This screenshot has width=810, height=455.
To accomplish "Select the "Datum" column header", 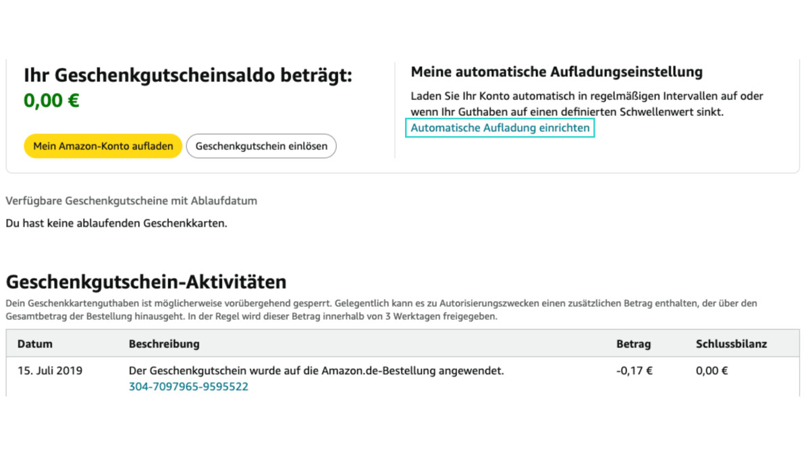I will 34,343.
